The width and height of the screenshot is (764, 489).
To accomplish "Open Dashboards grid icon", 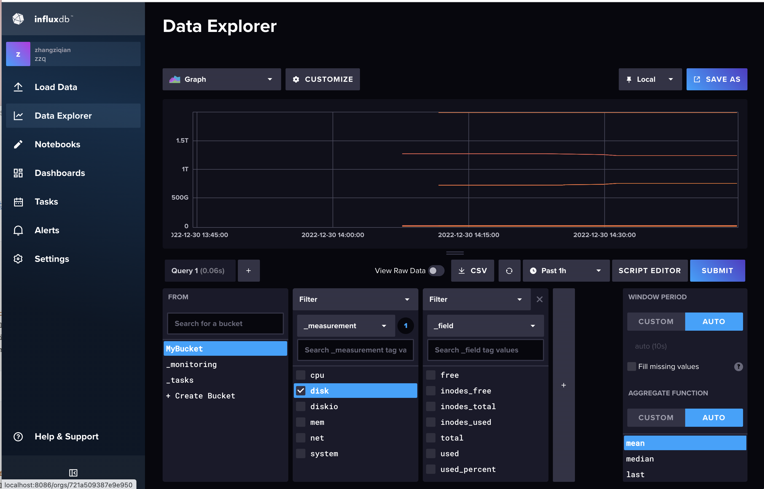I will [18, 173].
